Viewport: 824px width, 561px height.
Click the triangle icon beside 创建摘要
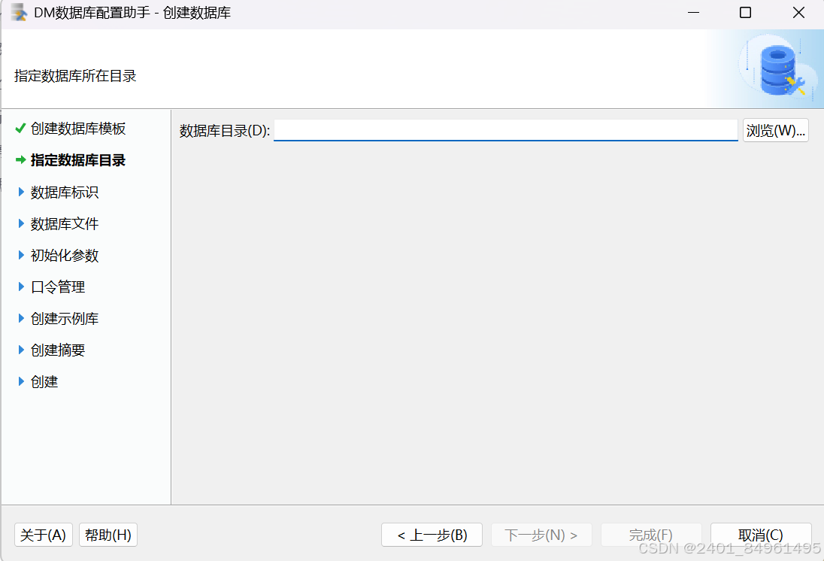[20, 350]
